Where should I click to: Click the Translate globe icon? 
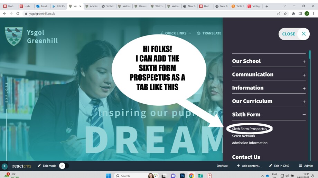199,33
